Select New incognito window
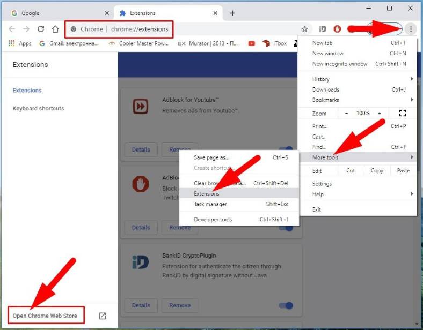Image resolution: width=423 pixels, height=330 pixels. (x=358, y=64)
